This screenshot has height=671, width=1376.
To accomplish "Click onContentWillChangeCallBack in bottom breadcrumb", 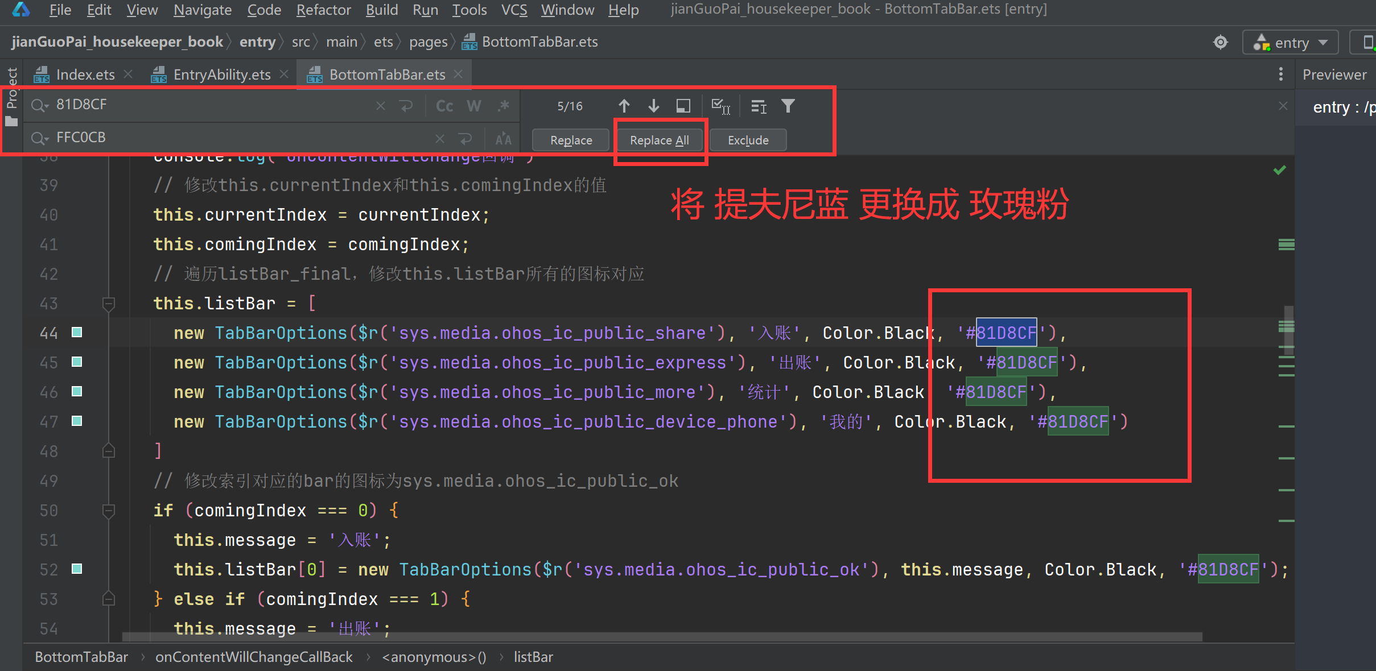I will click(x=254, y=657).
